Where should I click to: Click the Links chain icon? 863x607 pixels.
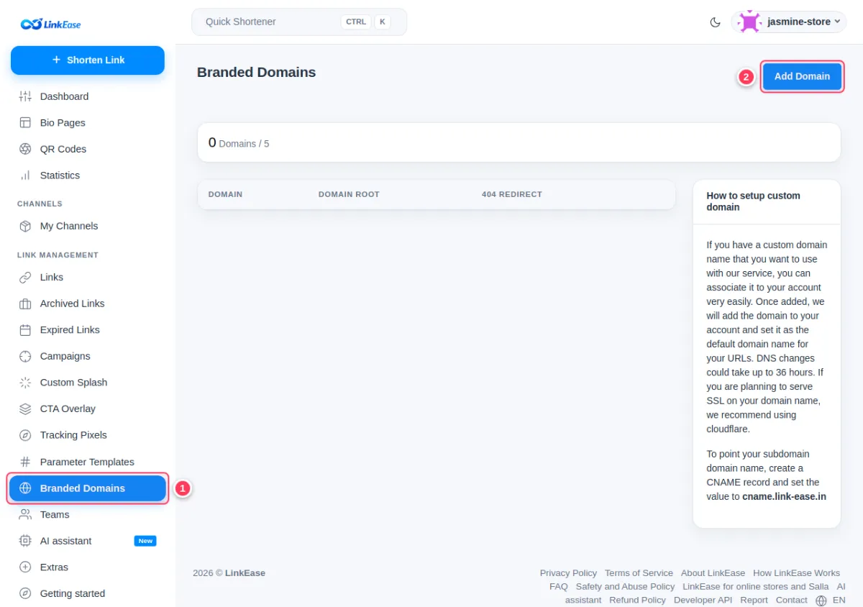pos(25,277)
